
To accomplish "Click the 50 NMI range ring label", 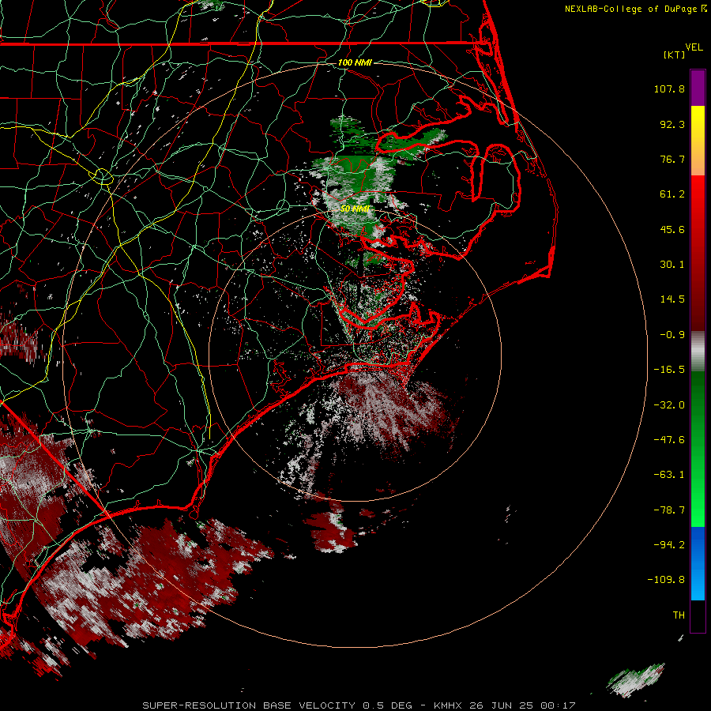I will pyautogui.click(x=355, y=209).
